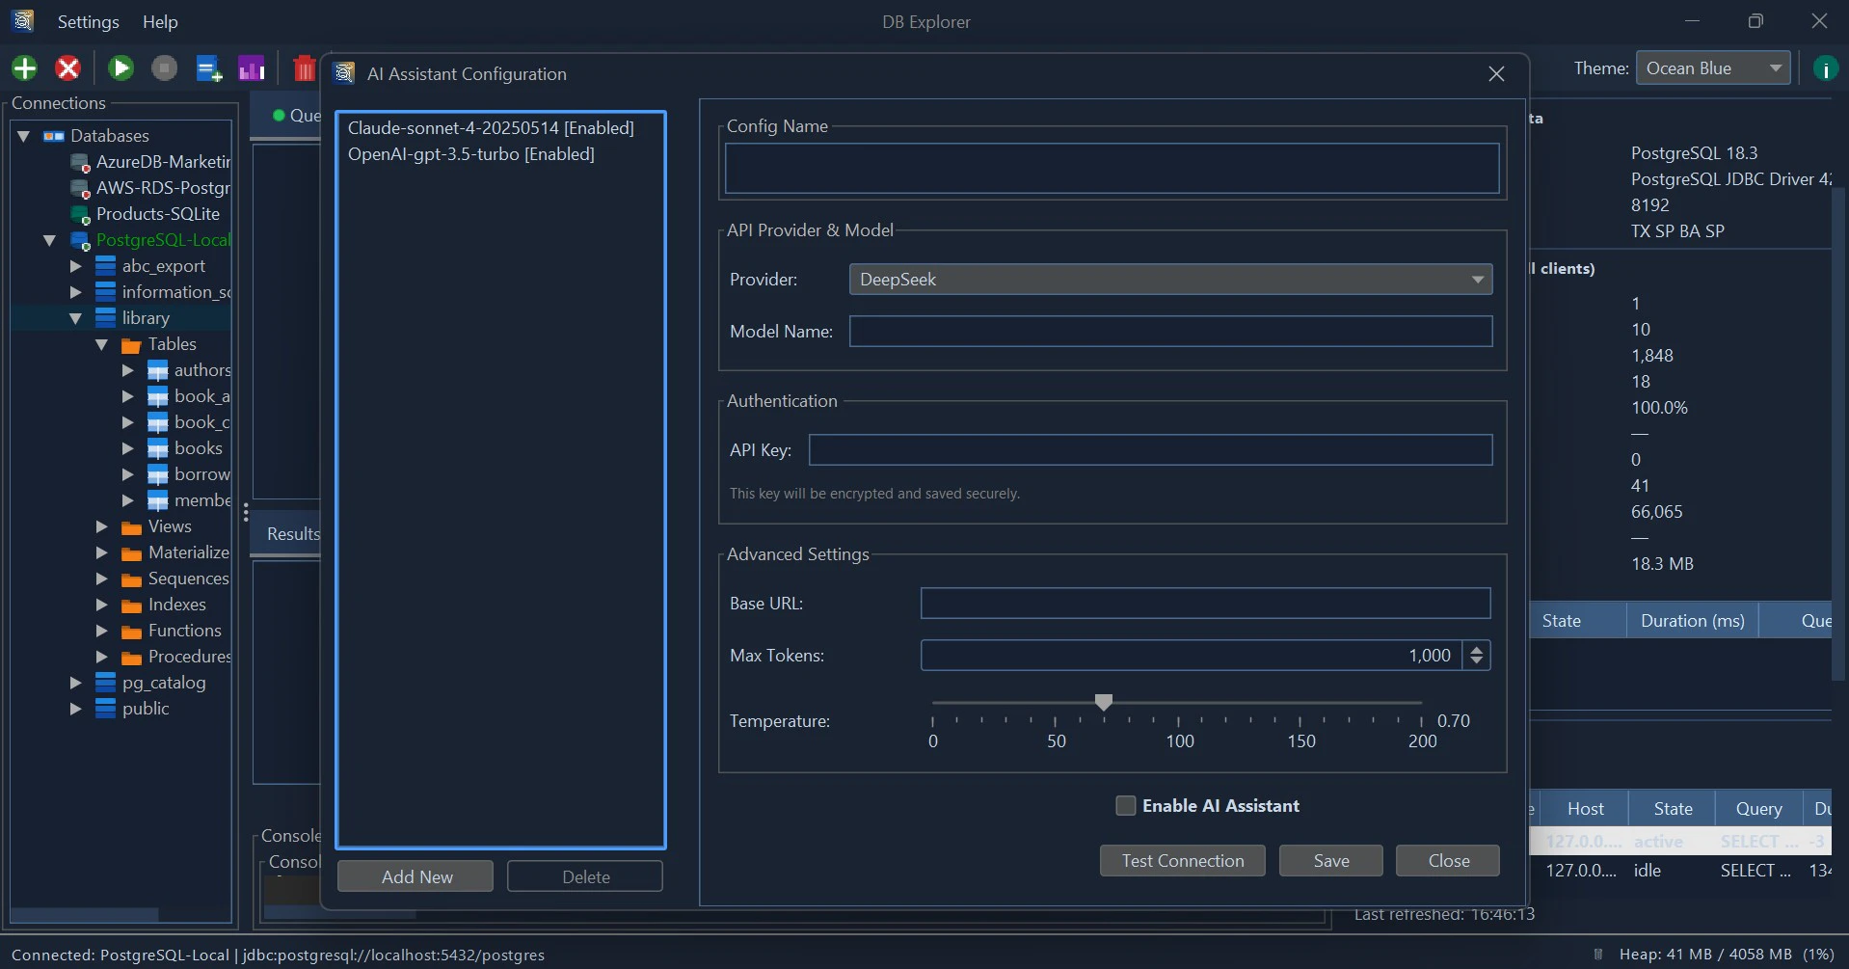Click the red X disconnect icon
1849x969 pixels.
(x=67, y=67)
